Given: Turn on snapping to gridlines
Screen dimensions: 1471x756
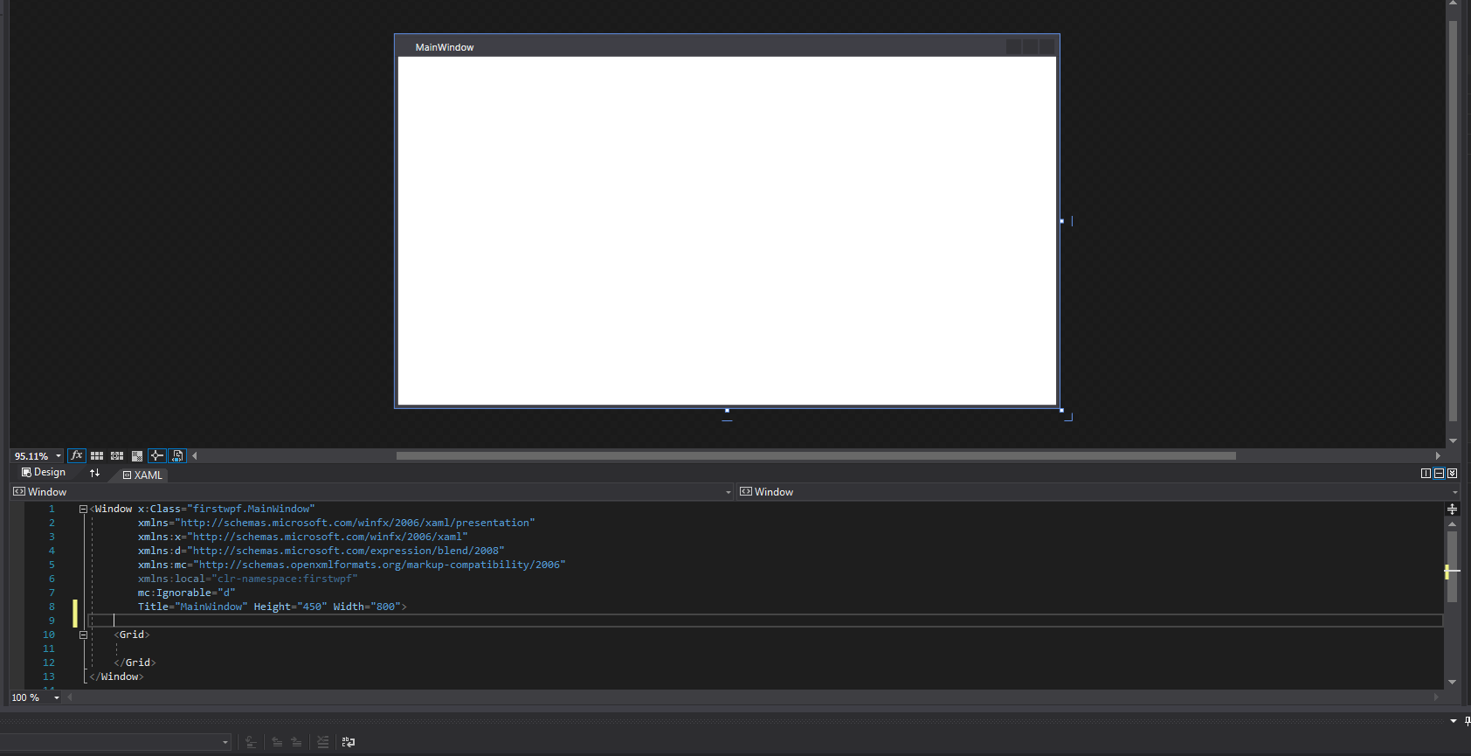Looking at the screenshot, I should (117, 455).
